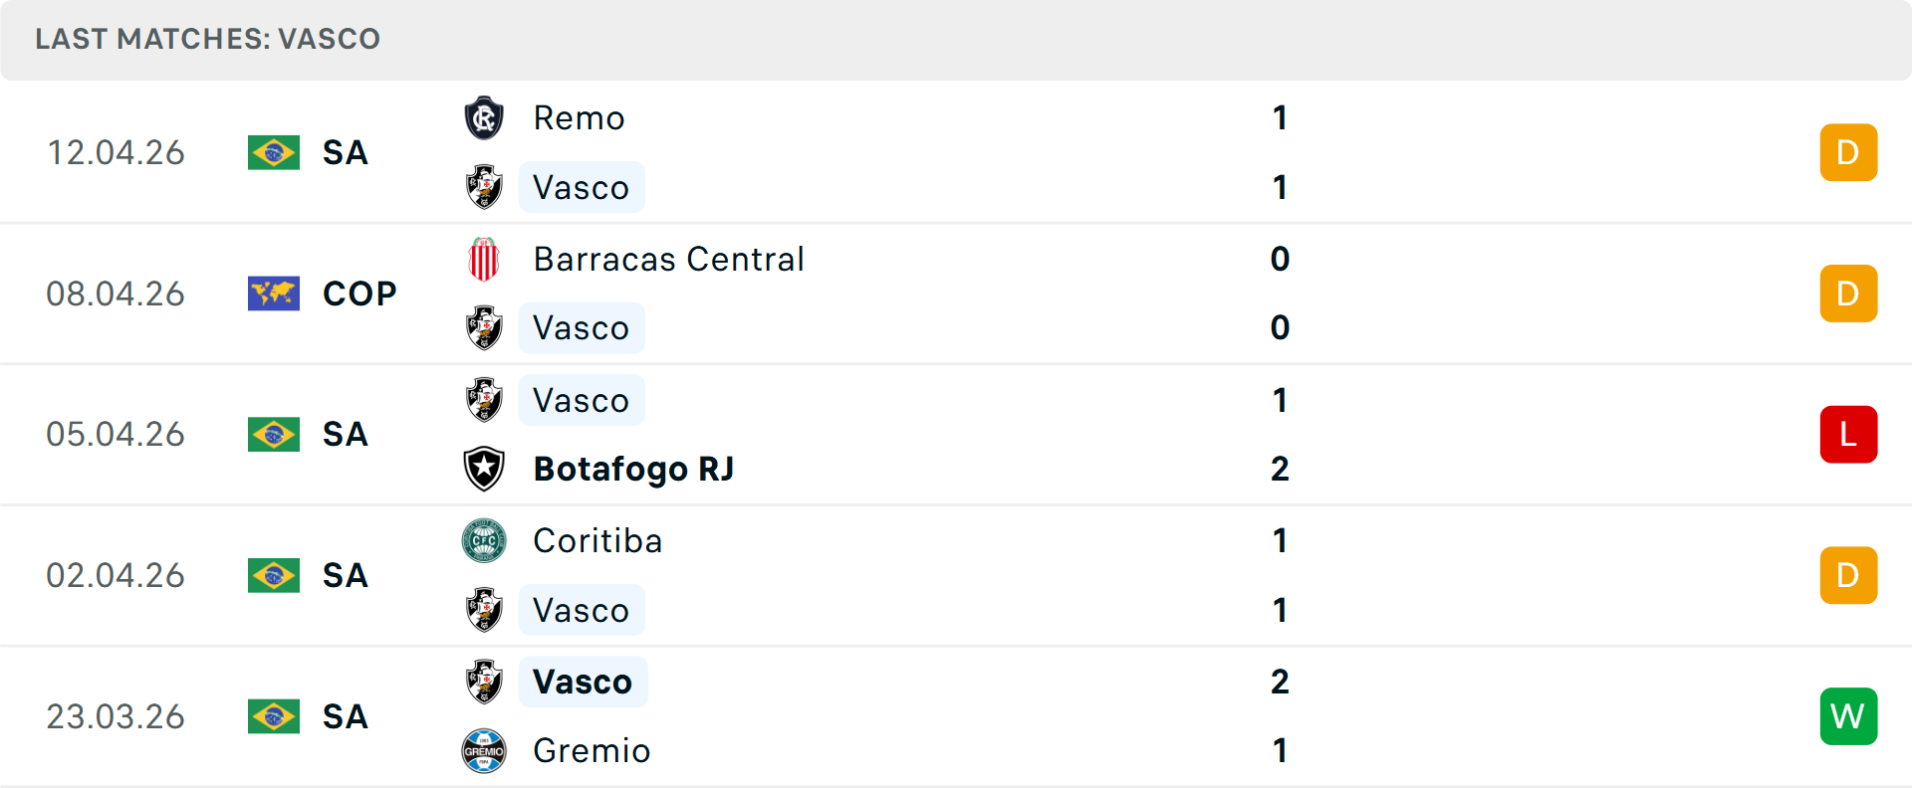
Task: Click the world map flag beside COP
Action: [274, 295]
